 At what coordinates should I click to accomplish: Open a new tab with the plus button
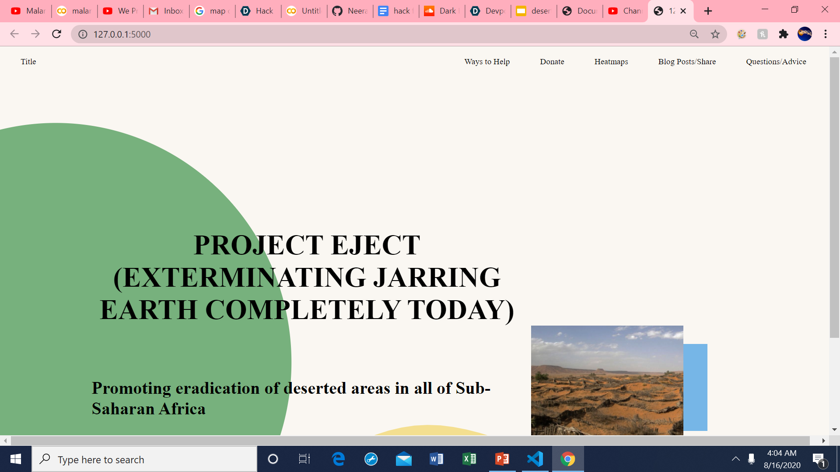click(708, 11)
